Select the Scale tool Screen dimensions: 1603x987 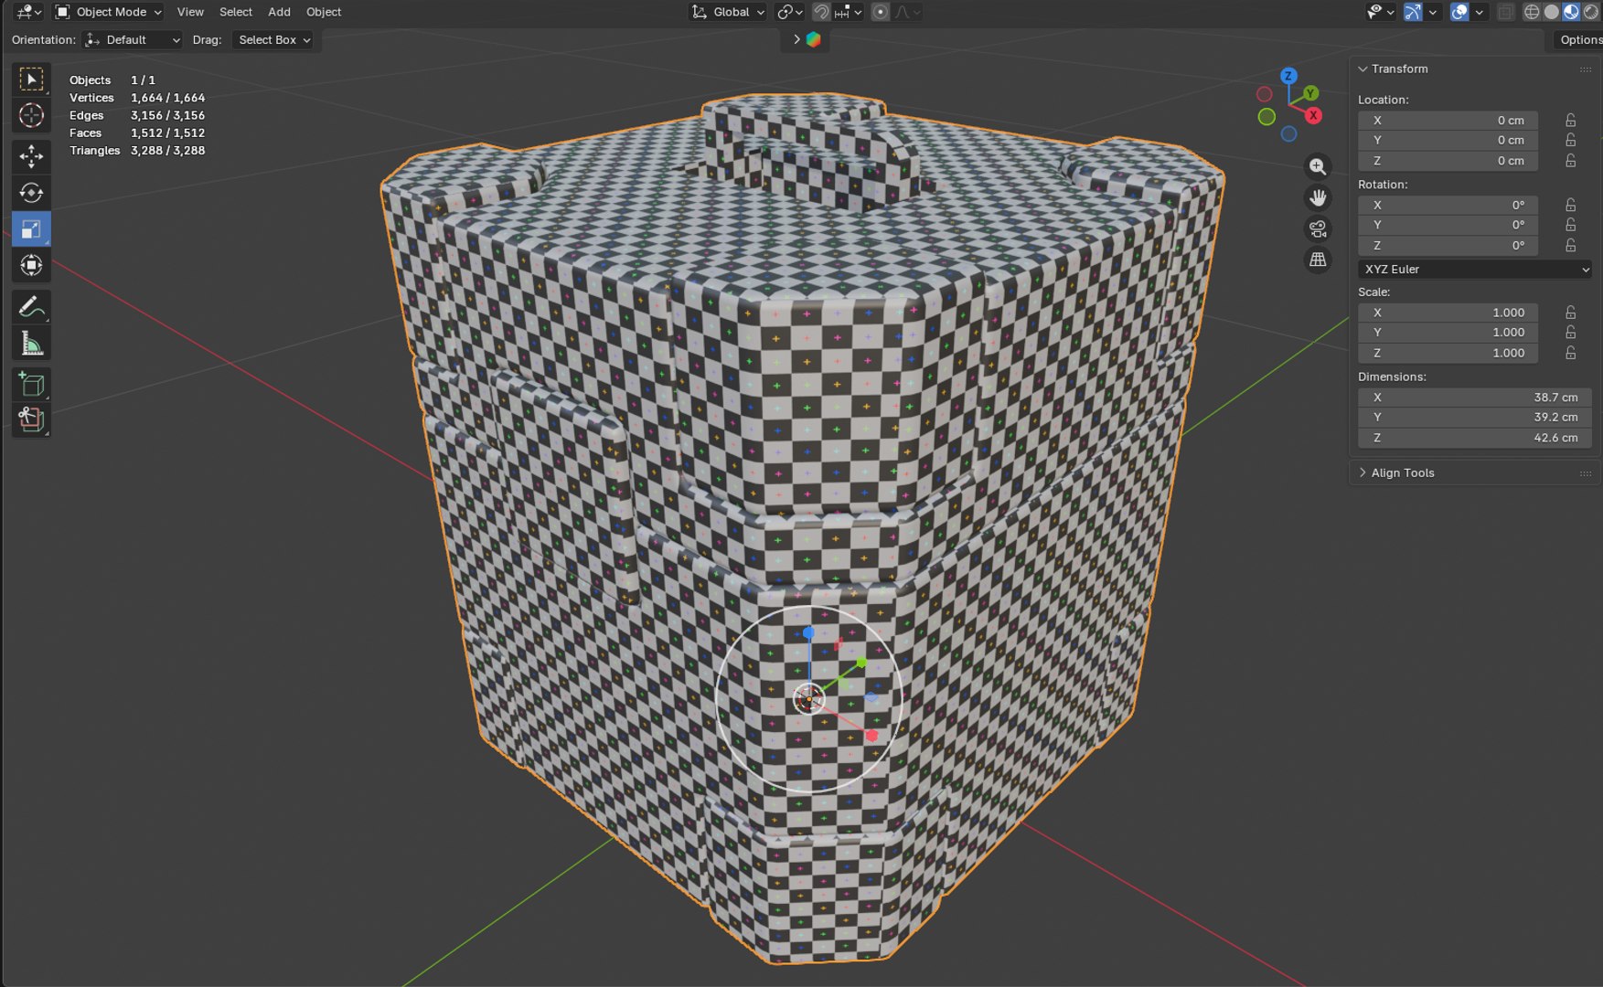pos(31,228)
